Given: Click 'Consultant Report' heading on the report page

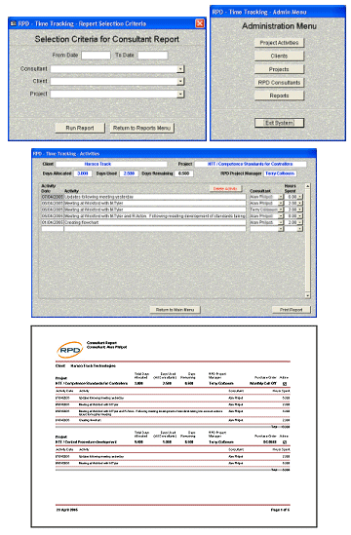Looking at the screenshot, I should tap(101, 343).
